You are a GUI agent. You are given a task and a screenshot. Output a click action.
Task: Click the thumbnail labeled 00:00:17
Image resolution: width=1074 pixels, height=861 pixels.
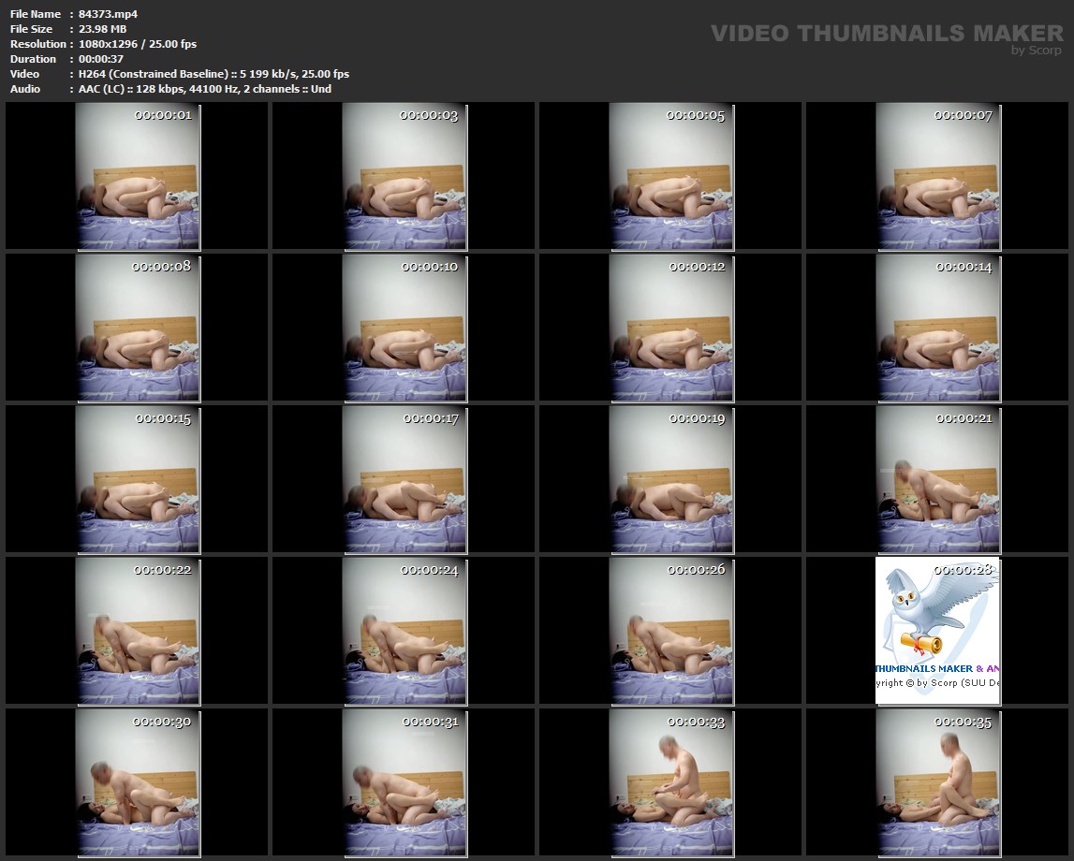[x=404, y=479]
